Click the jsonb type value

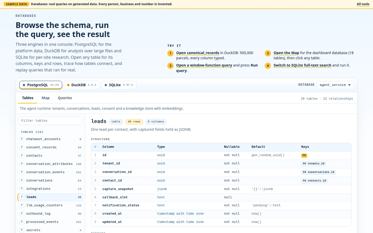coord(162,189)
